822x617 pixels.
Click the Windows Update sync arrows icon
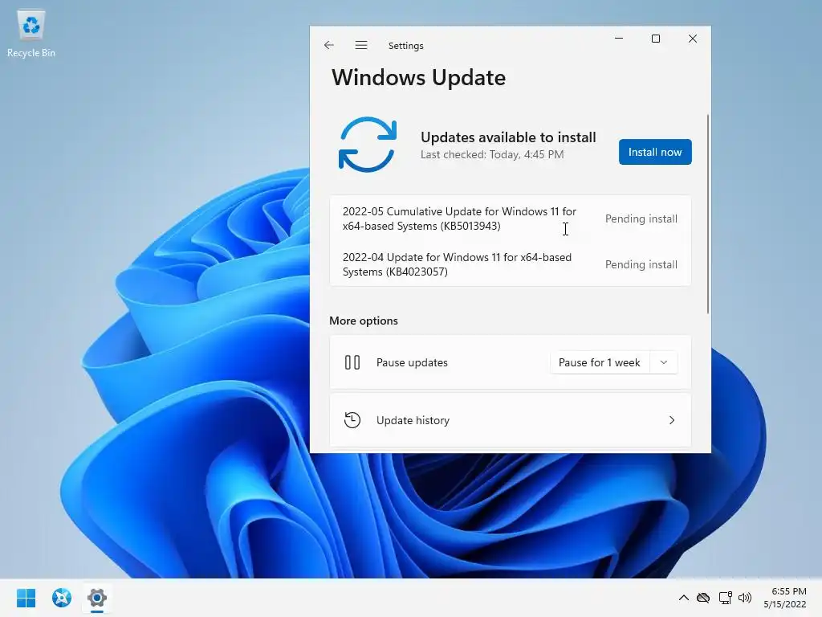(x=368, y=145)
